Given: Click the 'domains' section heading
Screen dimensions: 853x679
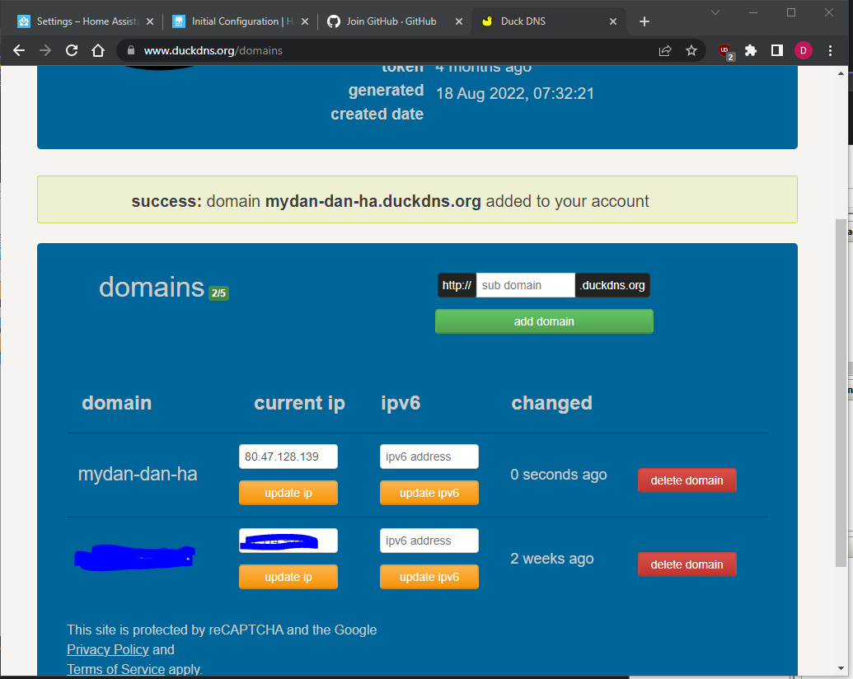Looking at the screenshot, I should click(x=152, y=287).
